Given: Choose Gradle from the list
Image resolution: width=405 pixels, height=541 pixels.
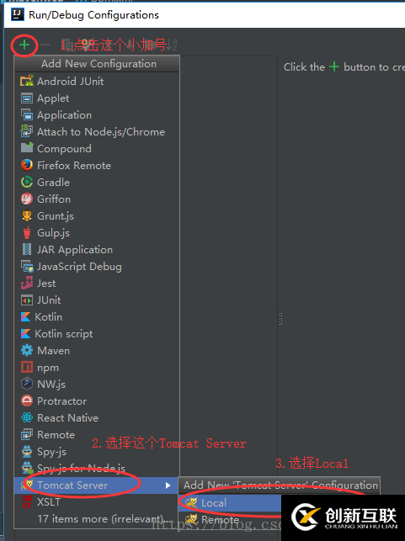Looking at the screenshot, I should click(97, 183).
